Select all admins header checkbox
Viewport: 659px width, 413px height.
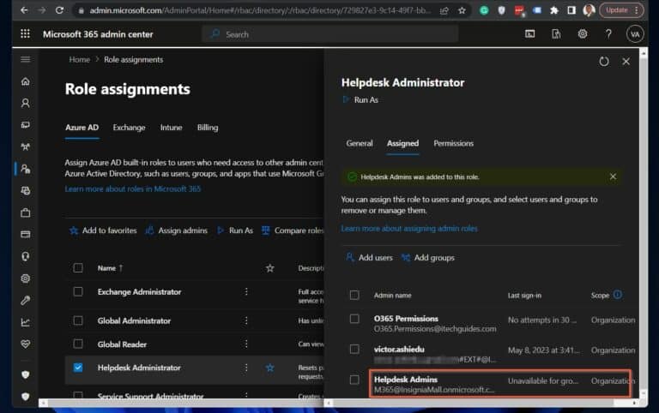click(354, 295)
